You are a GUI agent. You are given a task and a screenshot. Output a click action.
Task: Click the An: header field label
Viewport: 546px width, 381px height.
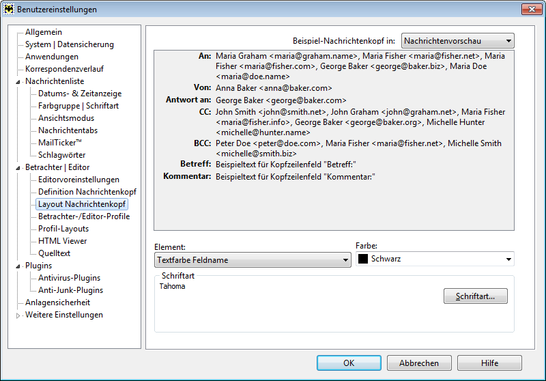[x=205, y=56]
